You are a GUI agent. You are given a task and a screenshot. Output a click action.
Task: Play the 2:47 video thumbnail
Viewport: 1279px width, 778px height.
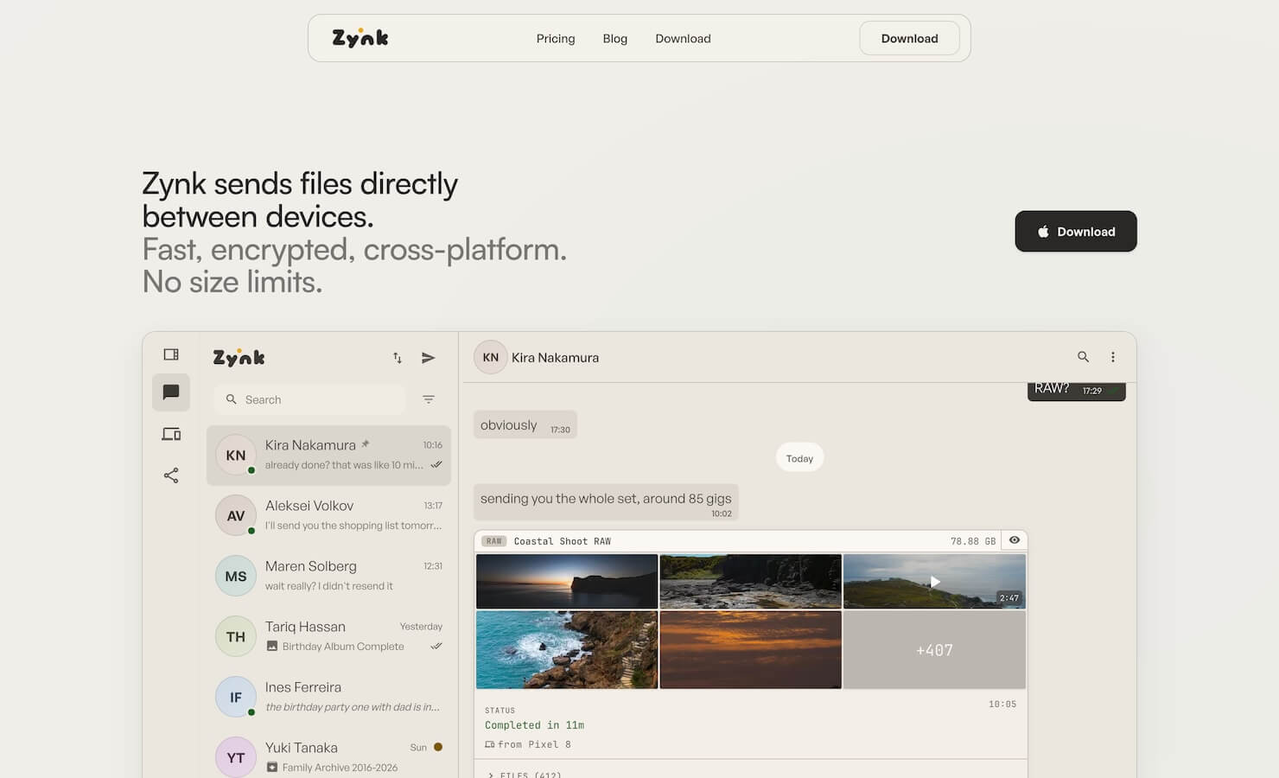tap(934, 581)
